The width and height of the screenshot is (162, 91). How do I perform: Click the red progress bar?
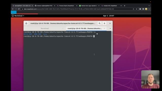[x=27, y=14]
